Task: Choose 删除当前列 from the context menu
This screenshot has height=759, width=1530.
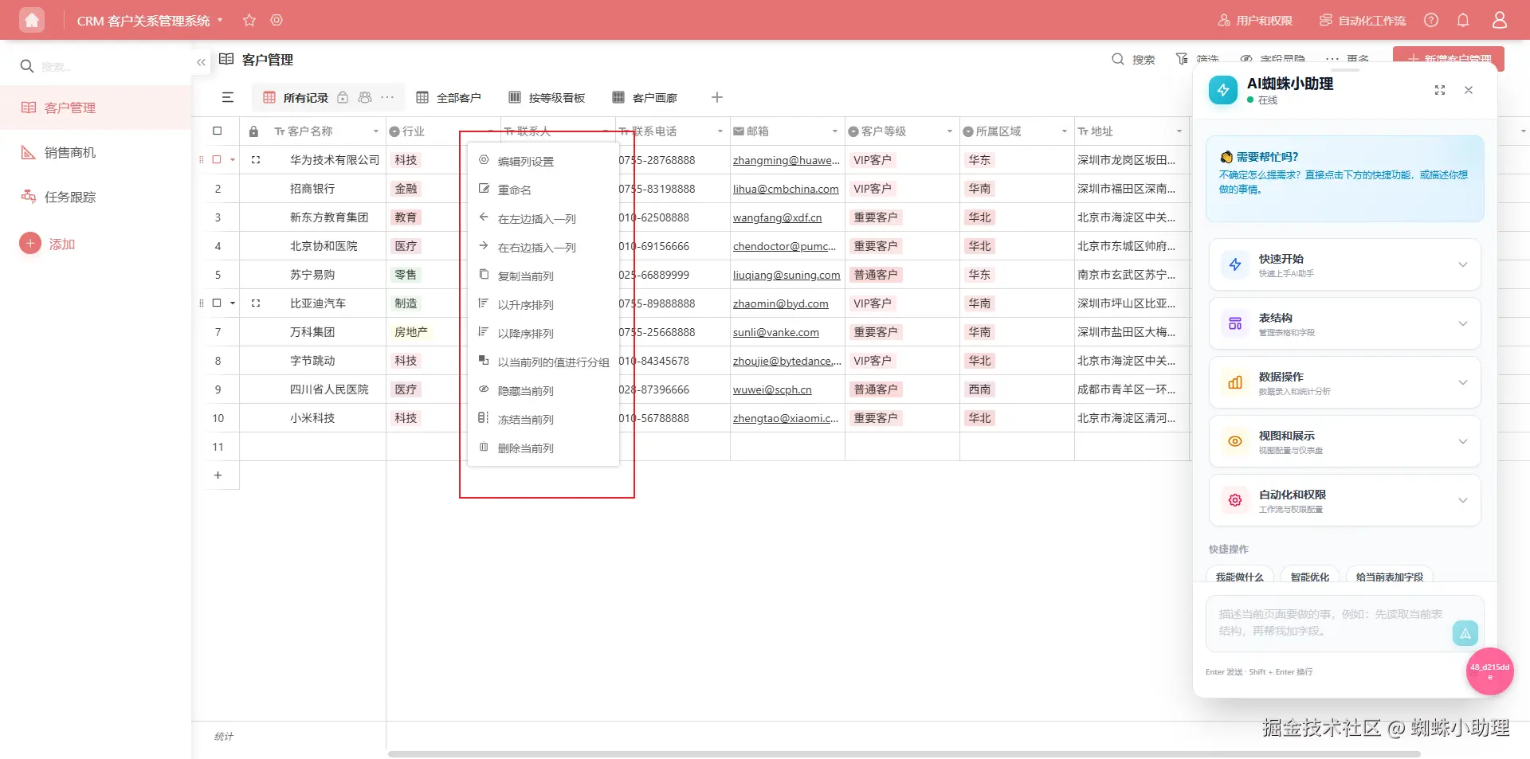Action: [x=543, y=448]
